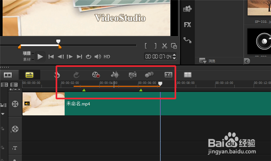
Task: Toggle overlay track 1 button
Action: tap(15, 129)
